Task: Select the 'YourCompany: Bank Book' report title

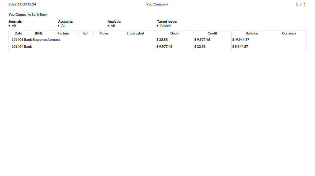Action: 28,15
